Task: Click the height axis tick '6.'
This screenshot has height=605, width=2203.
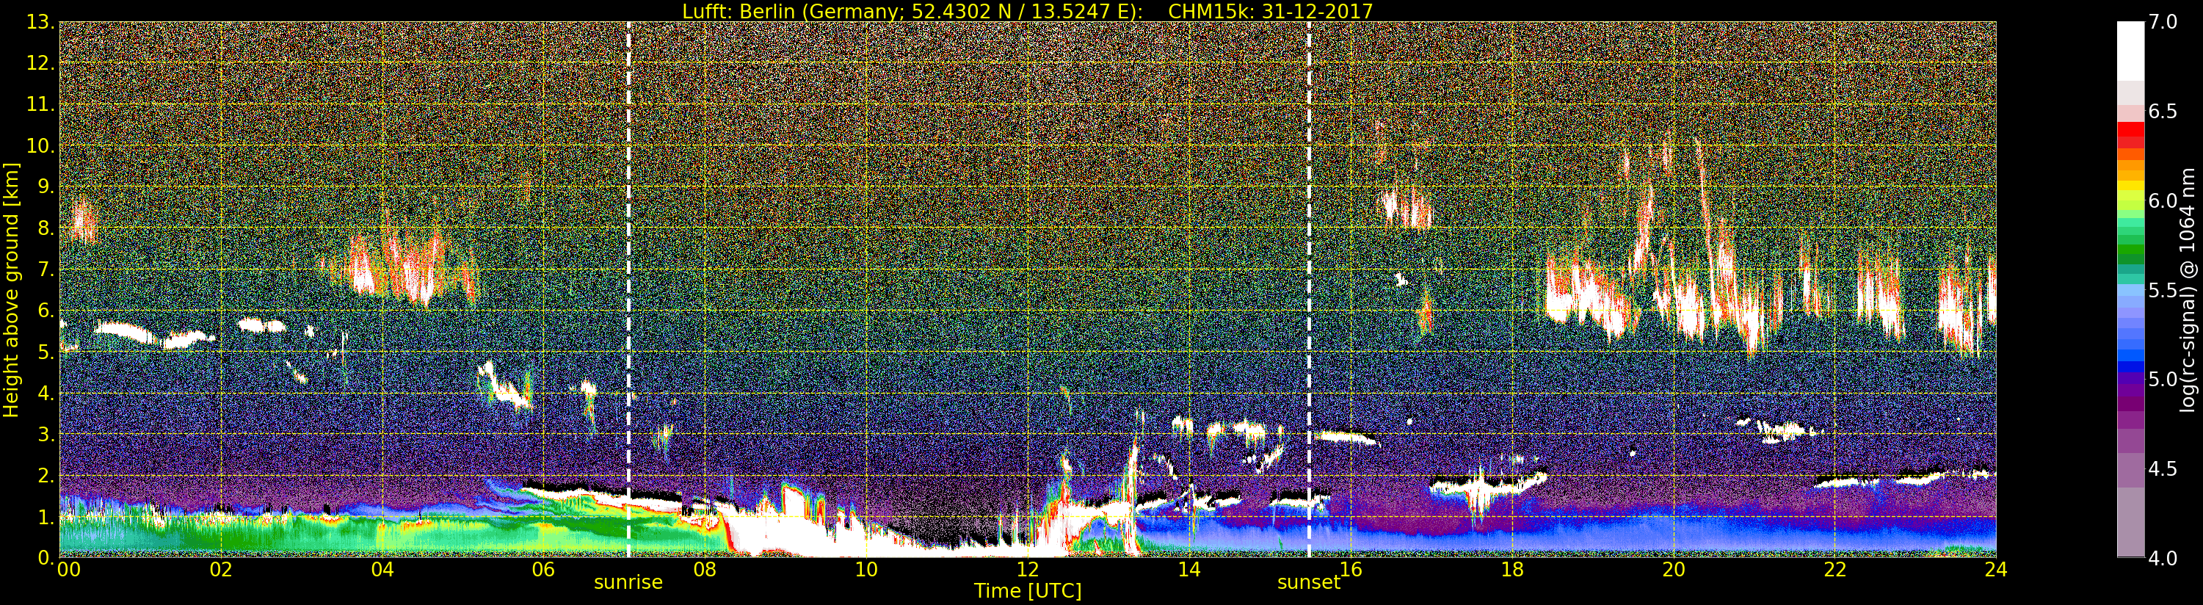Action: (x=46, y=311)
